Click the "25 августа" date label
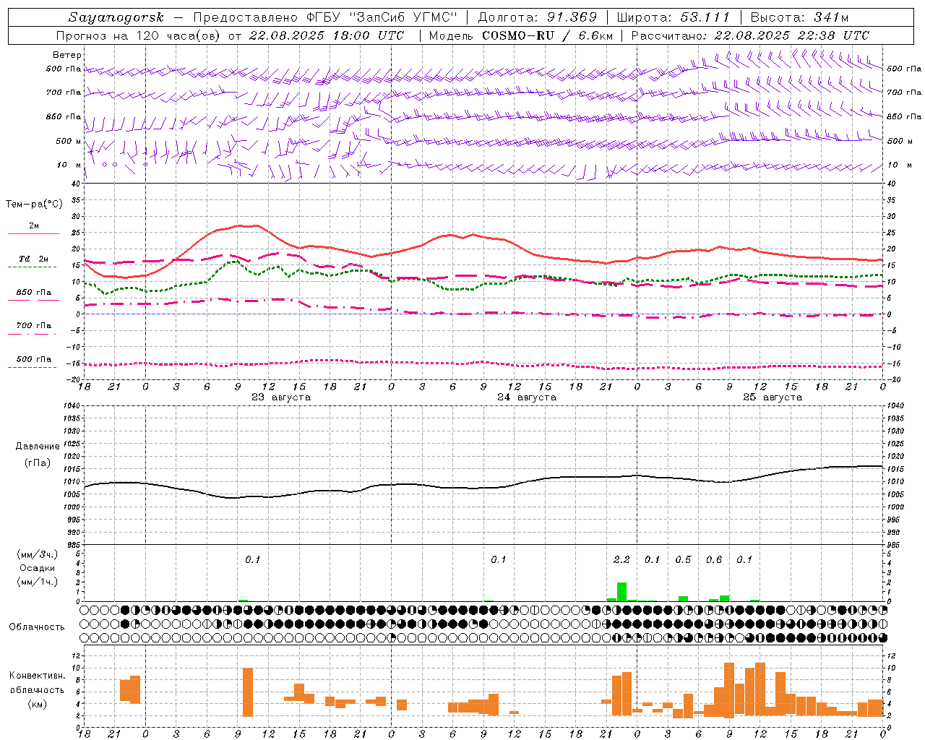The width and height of the screenshot is (925, 740). (773, 397)
